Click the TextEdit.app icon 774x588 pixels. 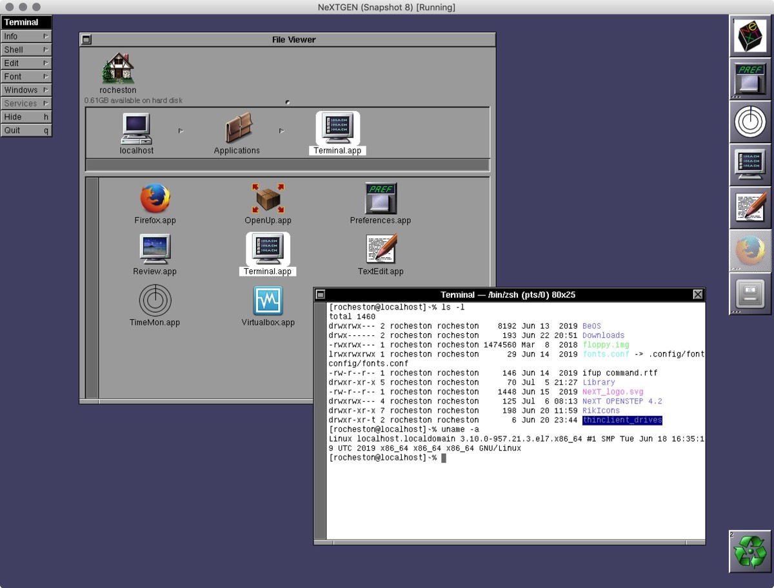[x=381, y=250]
